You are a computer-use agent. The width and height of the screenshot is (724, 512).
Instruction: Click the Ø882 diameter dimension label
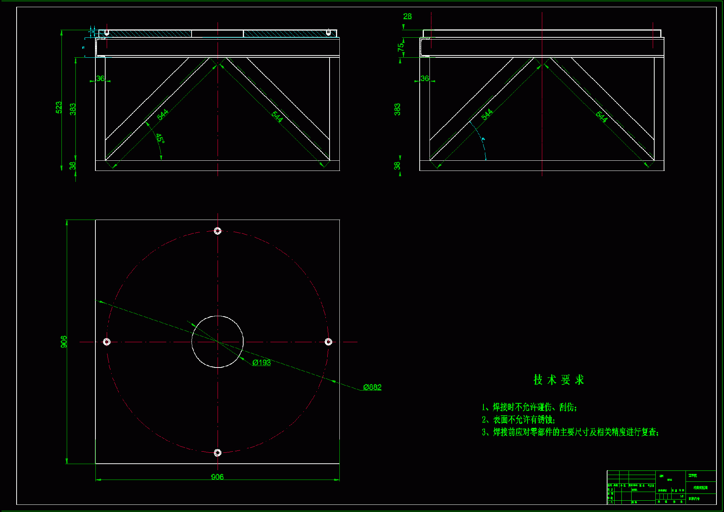pyautogui.click(x=372, y=387)
